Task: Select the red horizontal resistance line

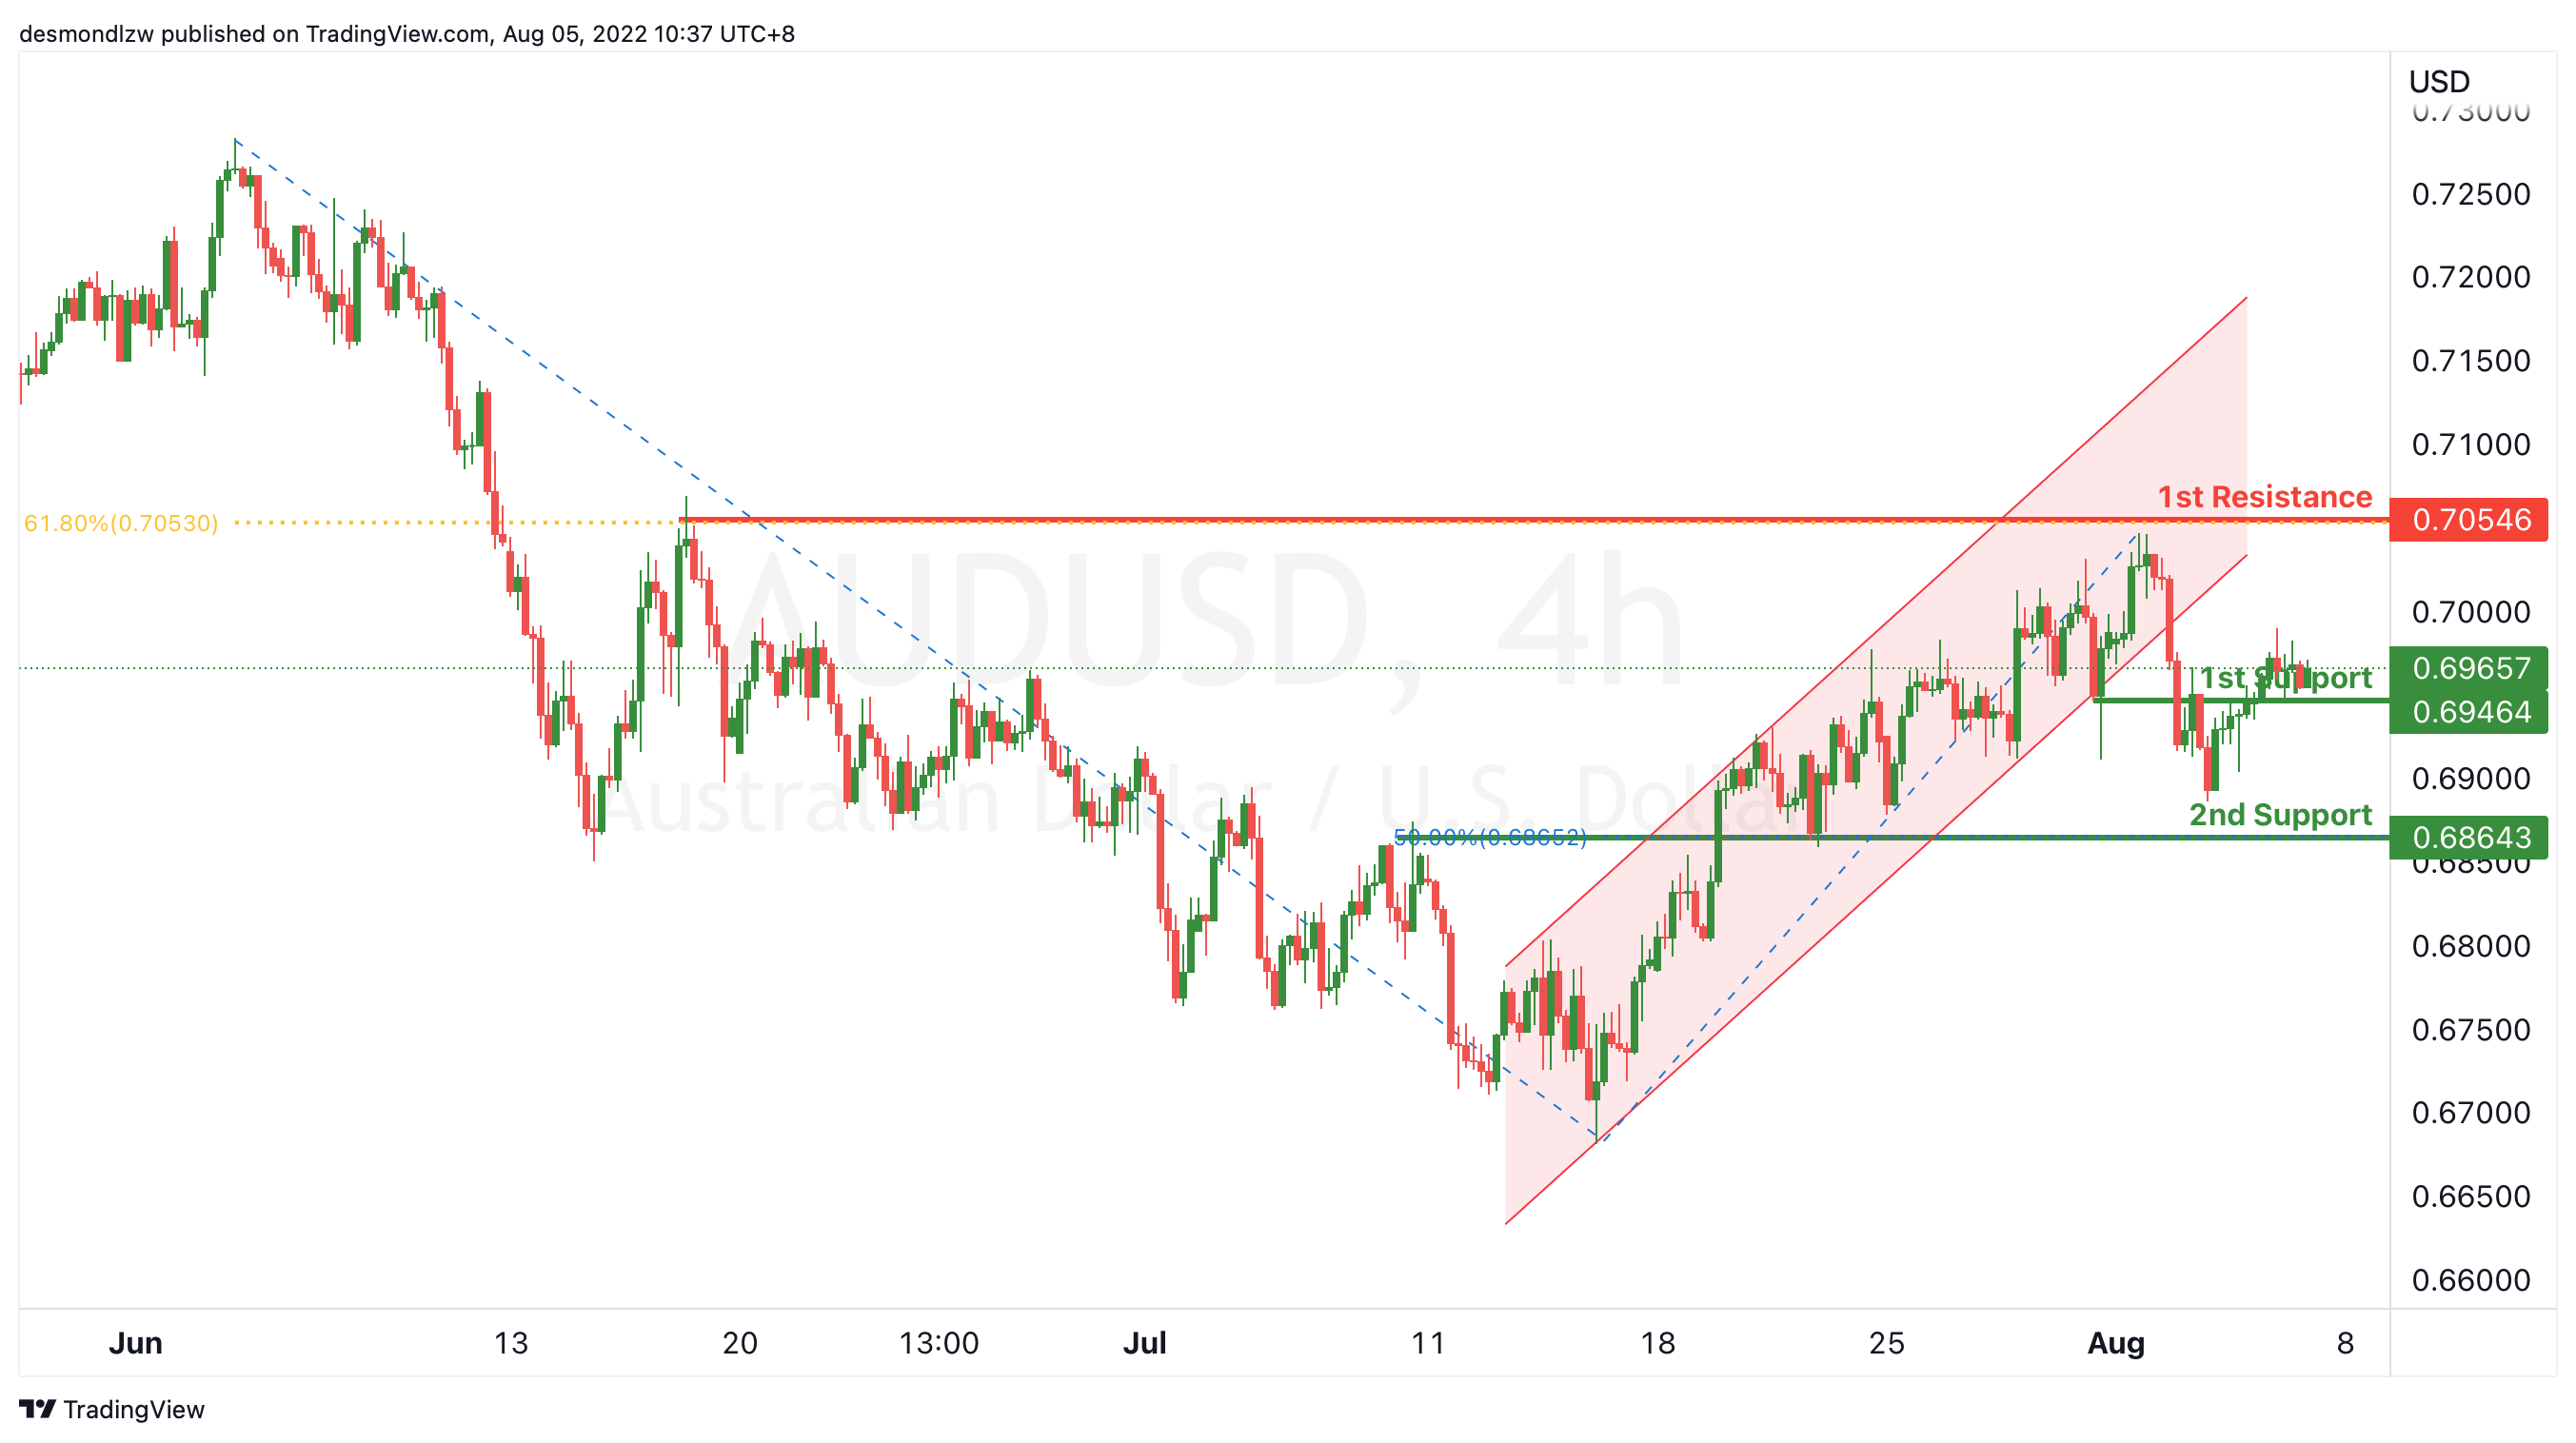Action: (x=1534, y=520)
